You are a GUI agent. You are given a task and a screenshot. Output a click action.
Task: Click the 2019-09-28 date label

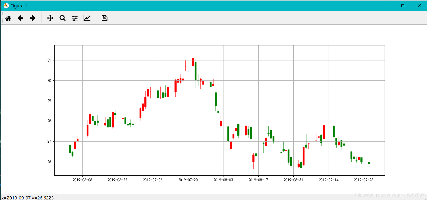tap(364, 180)
